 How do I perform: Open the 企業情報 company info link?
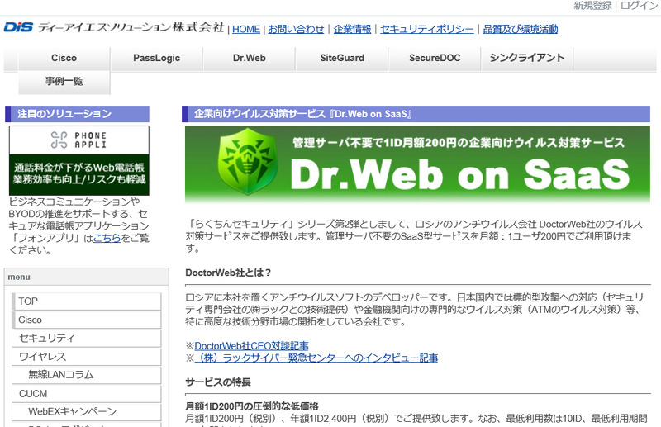coord(352,29)
